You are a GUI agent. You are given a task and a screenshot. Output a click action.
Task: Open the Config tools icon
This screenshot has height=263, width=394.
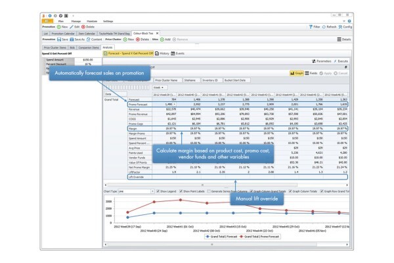(340, 27)
